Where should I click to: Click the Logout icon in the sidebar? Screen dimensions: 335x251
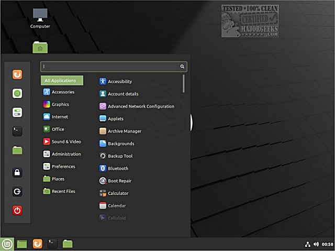click(17, 191)
